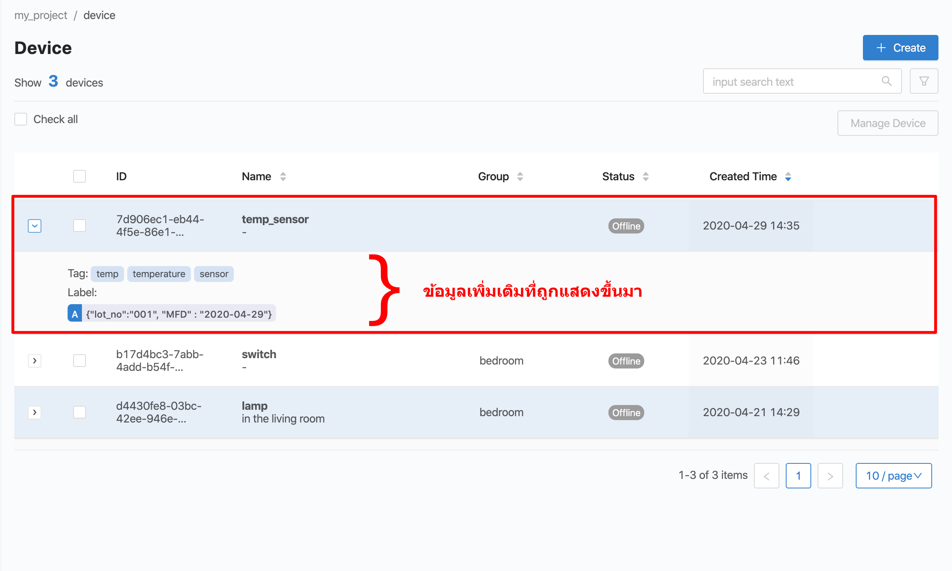
Task: Go to previous page arrow
Action: tap(766, 476)
